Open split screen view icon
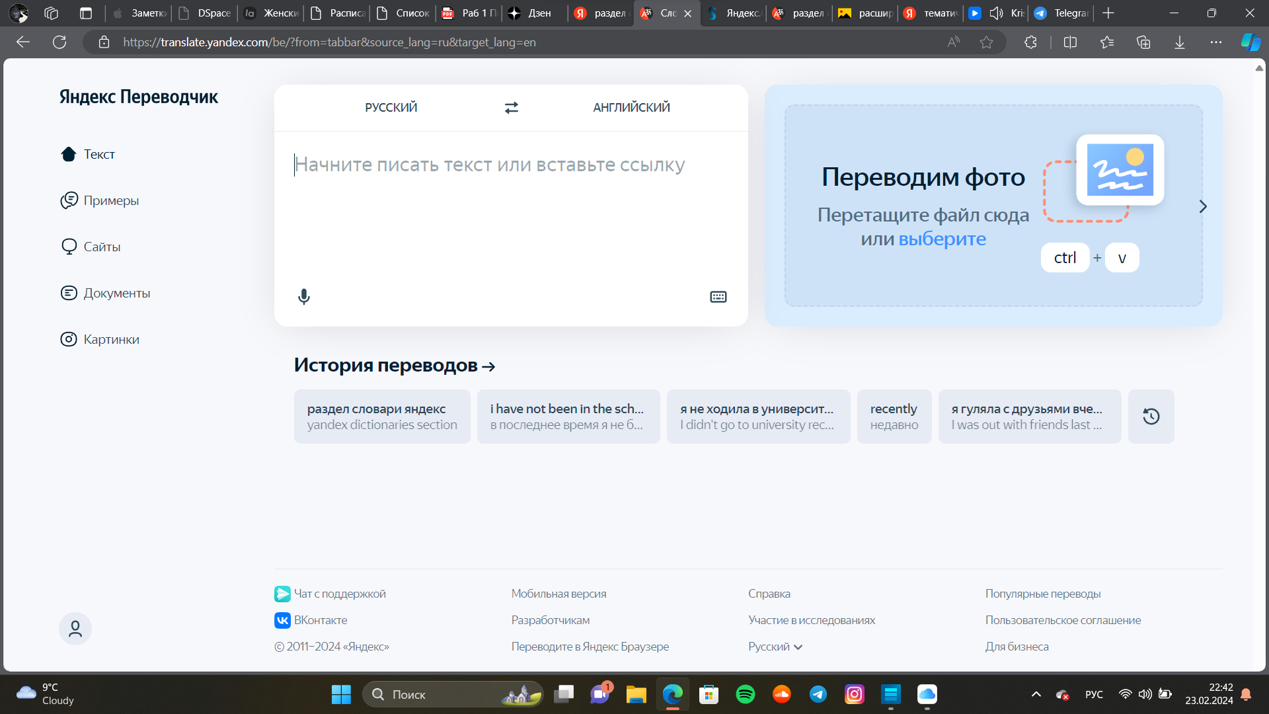Viewport: 1269px width, 714px height. (x=1070, y=42)
